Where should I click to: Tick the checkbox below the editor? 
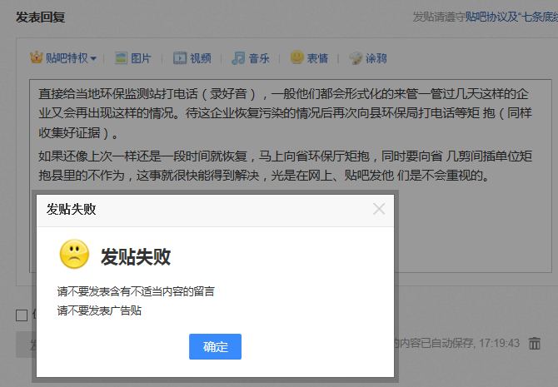(22, 315)
